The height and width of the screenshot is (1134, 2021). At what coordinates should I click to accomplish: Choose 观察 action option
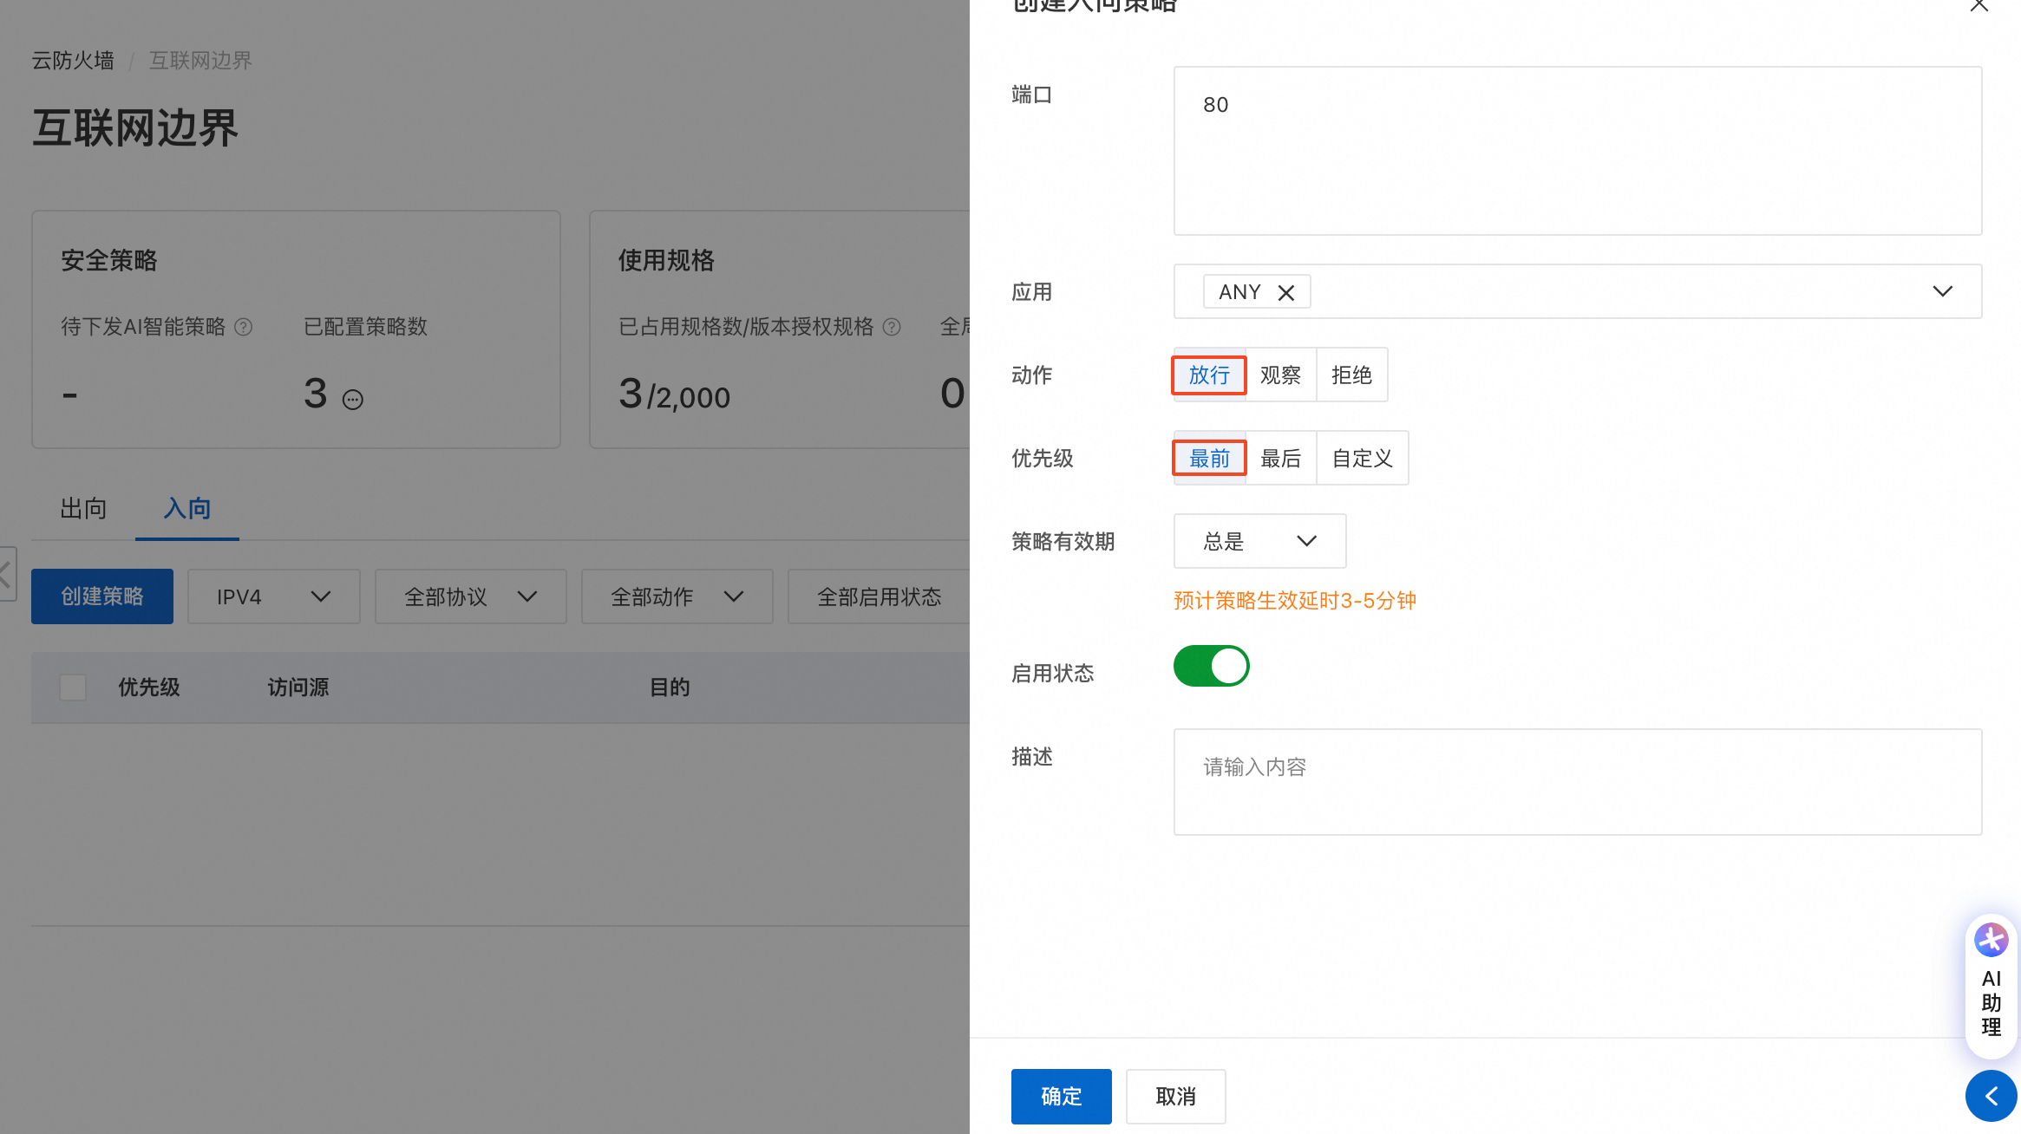coord(1280,375)
